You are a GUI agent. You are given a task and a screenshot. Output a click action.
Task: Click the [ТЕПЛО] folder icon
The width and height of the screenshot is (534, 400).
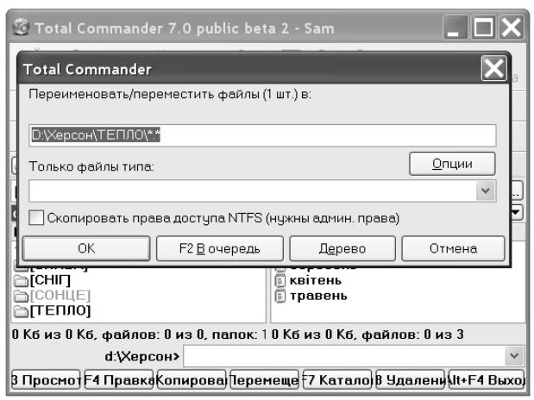point(21,311)
